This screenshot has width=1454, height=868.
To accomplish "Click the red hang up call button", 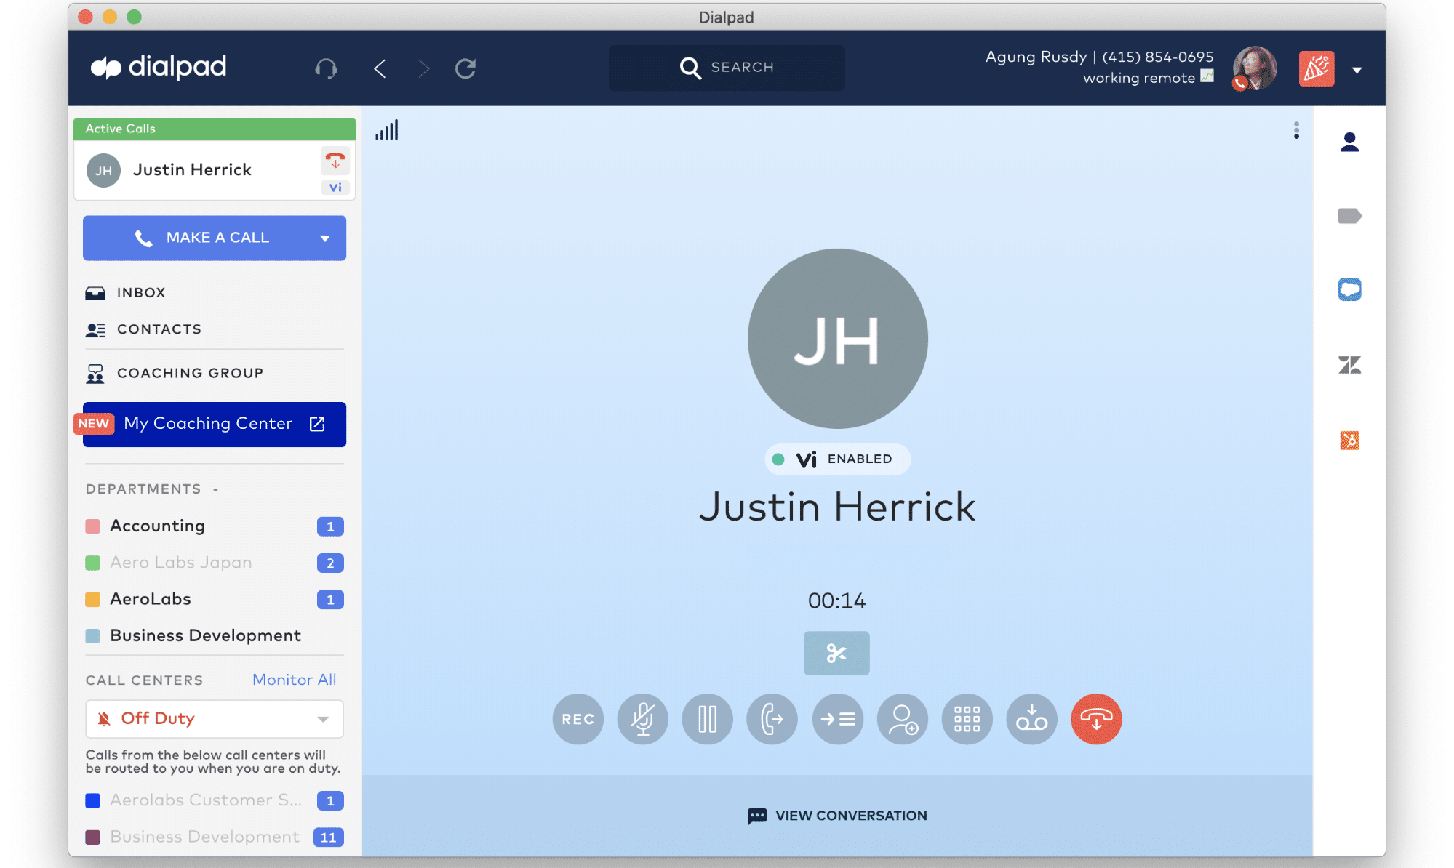I will [1095, 719].
